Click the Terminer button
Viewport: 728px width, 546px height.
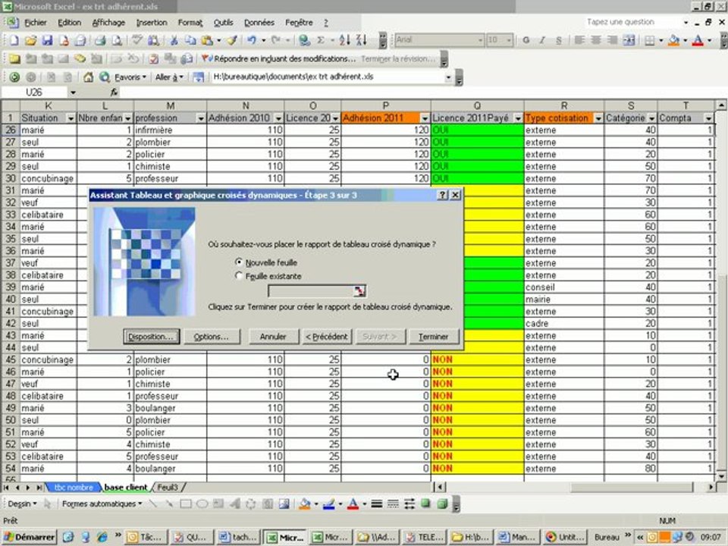point(433,337)
